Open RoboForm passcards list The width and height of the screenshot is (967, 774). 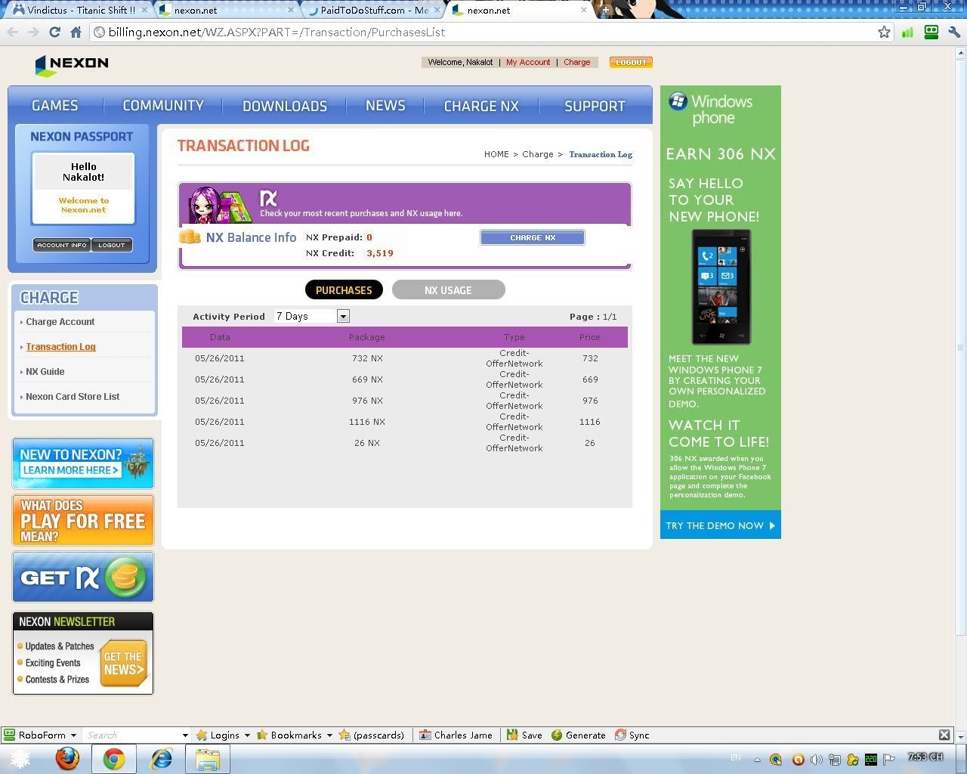(x=372, y=735)
